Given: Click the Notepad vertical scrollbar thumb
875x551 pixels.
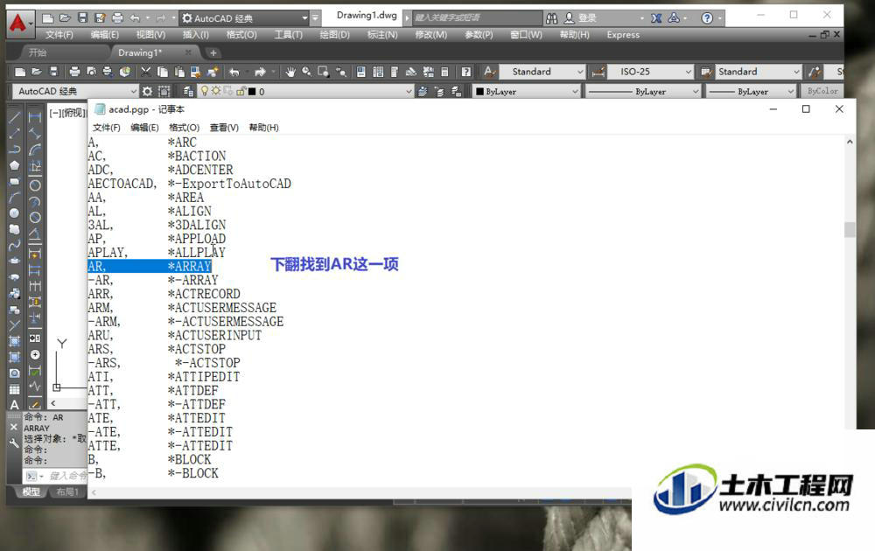Looking at the screenshot, I should (x=850, y=229).
